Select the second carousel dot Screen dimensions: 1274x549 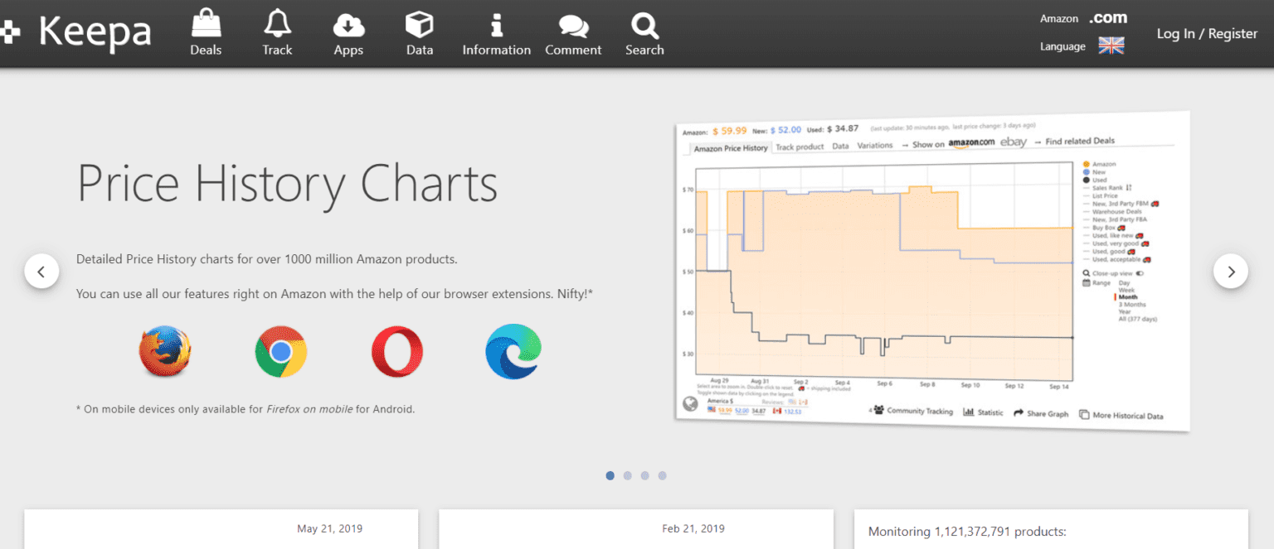(x=627, y=475)
